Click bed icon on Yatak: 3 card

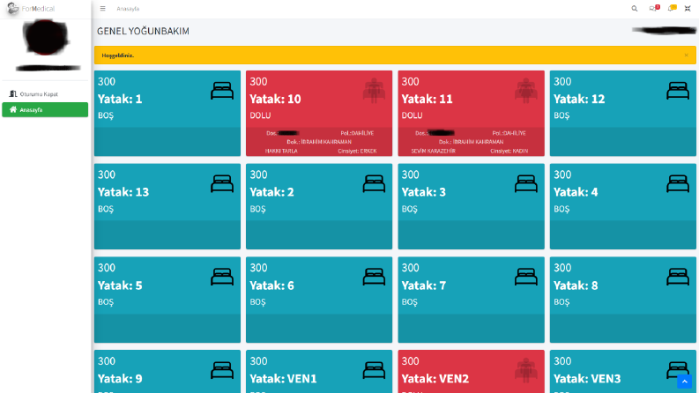tap(526, 183)
